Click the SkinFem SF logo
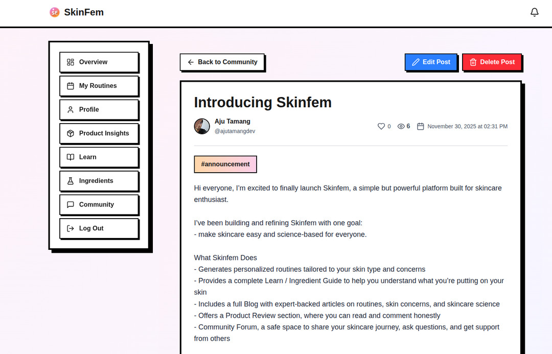 pos(55,12)
